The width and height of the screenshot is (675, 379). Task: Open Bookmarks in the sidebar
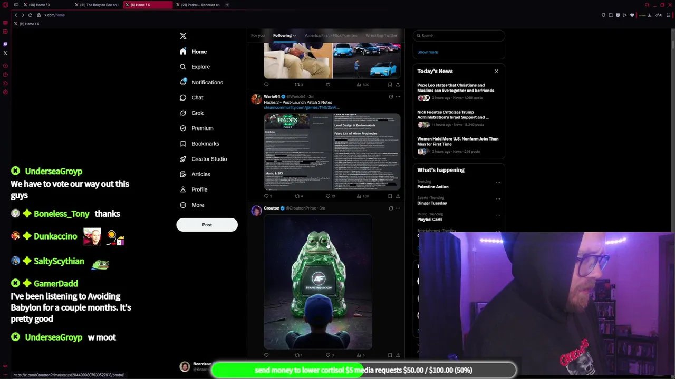(x=199, y=143)
